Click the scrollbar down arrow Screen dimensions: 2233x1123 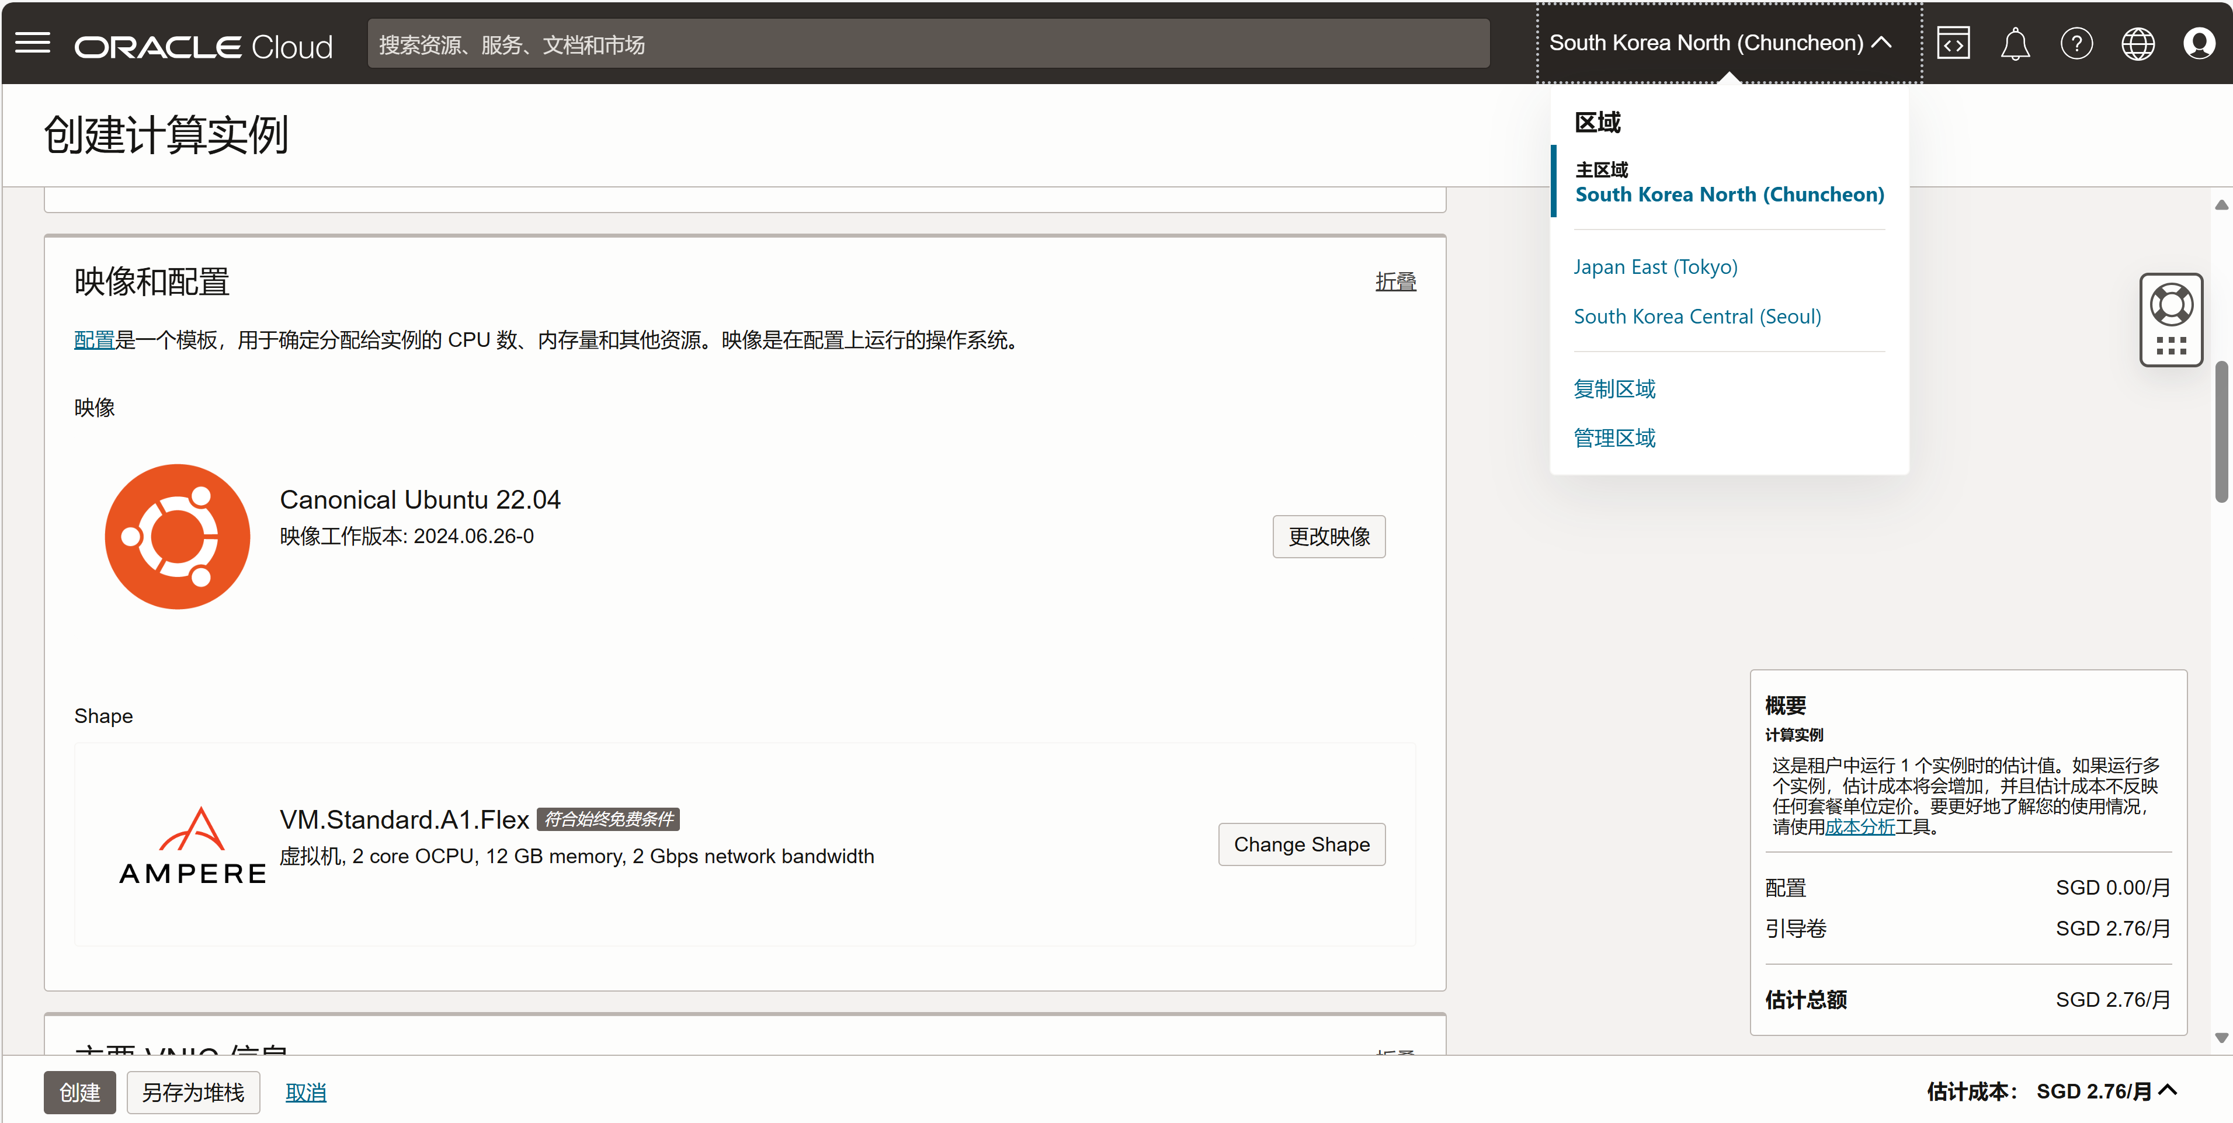[2221, 1037]
